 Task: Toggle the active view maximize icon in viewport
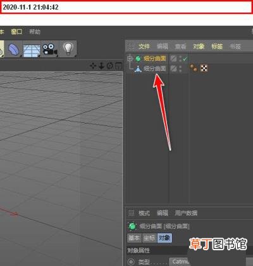coord(119,66)
